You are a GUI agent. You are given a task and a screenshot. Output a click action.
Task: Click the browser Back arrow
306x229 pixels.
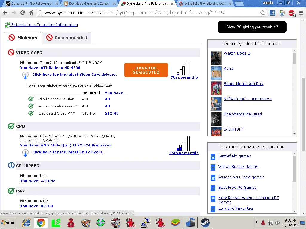tap(5, 13)
